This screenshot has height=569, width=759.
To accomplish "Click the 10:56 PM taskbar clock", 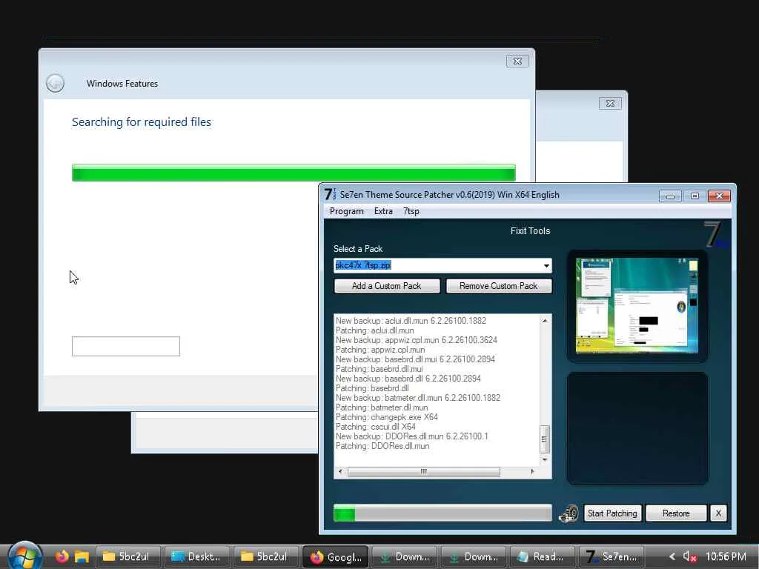I will (726, 556).
